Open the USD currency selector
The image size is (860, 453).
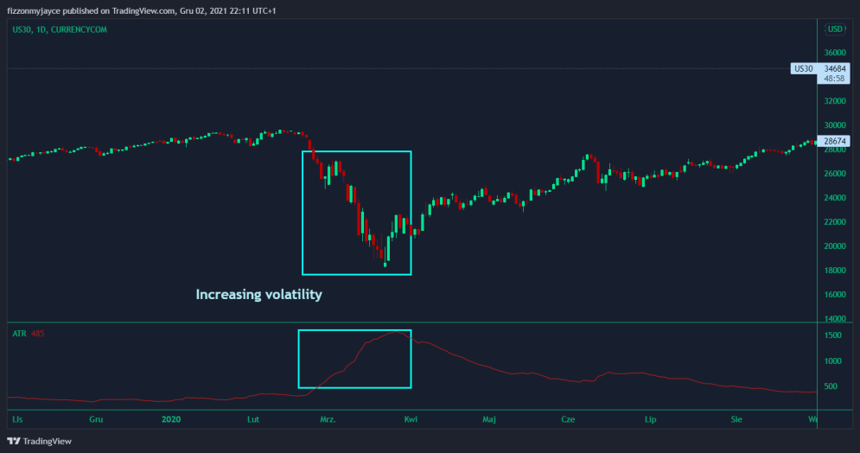pos(835,29)
